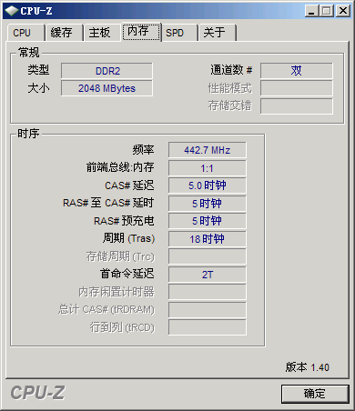Click the 前端总线:内存 label
355x411 pixels.
coord(120,167)
